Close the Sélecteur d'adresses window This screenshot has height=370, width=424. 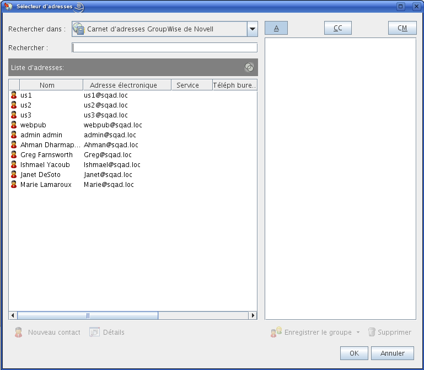417,6
